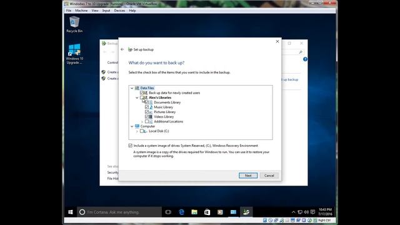Open the Windows 10 Upgrade desktop shortcut

tap(74, 54)
